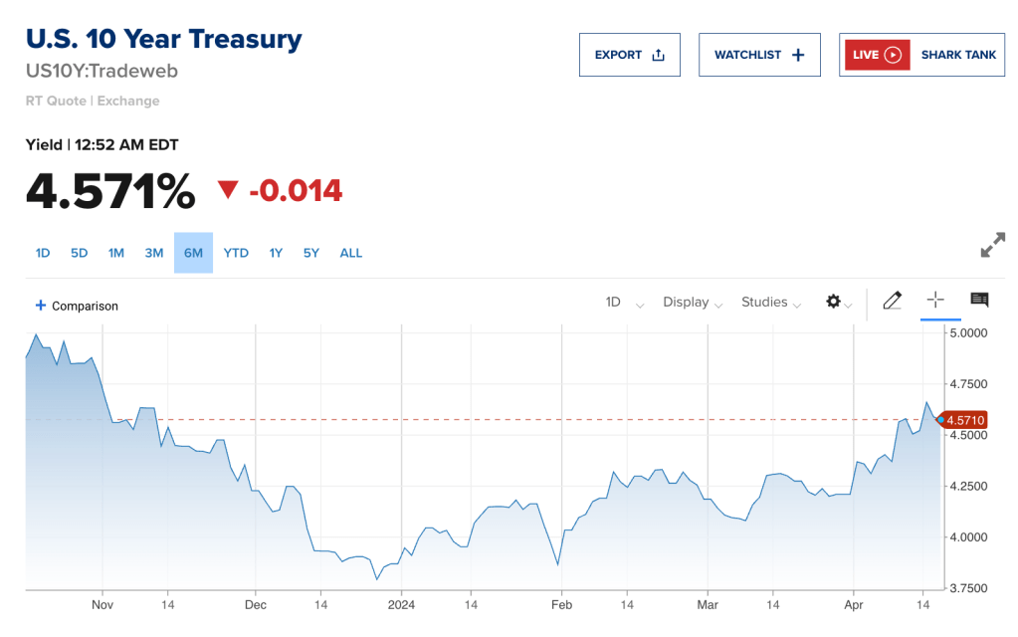Viewport: 1018px width, 637px height.
Task: Select the YTD time range
Action: 236,253
